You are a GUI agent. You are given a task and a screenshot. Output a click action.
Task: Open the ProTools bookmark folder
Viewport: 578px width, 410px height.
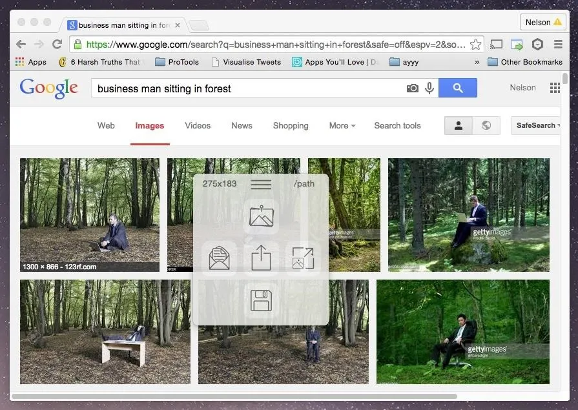pos(177,62)
